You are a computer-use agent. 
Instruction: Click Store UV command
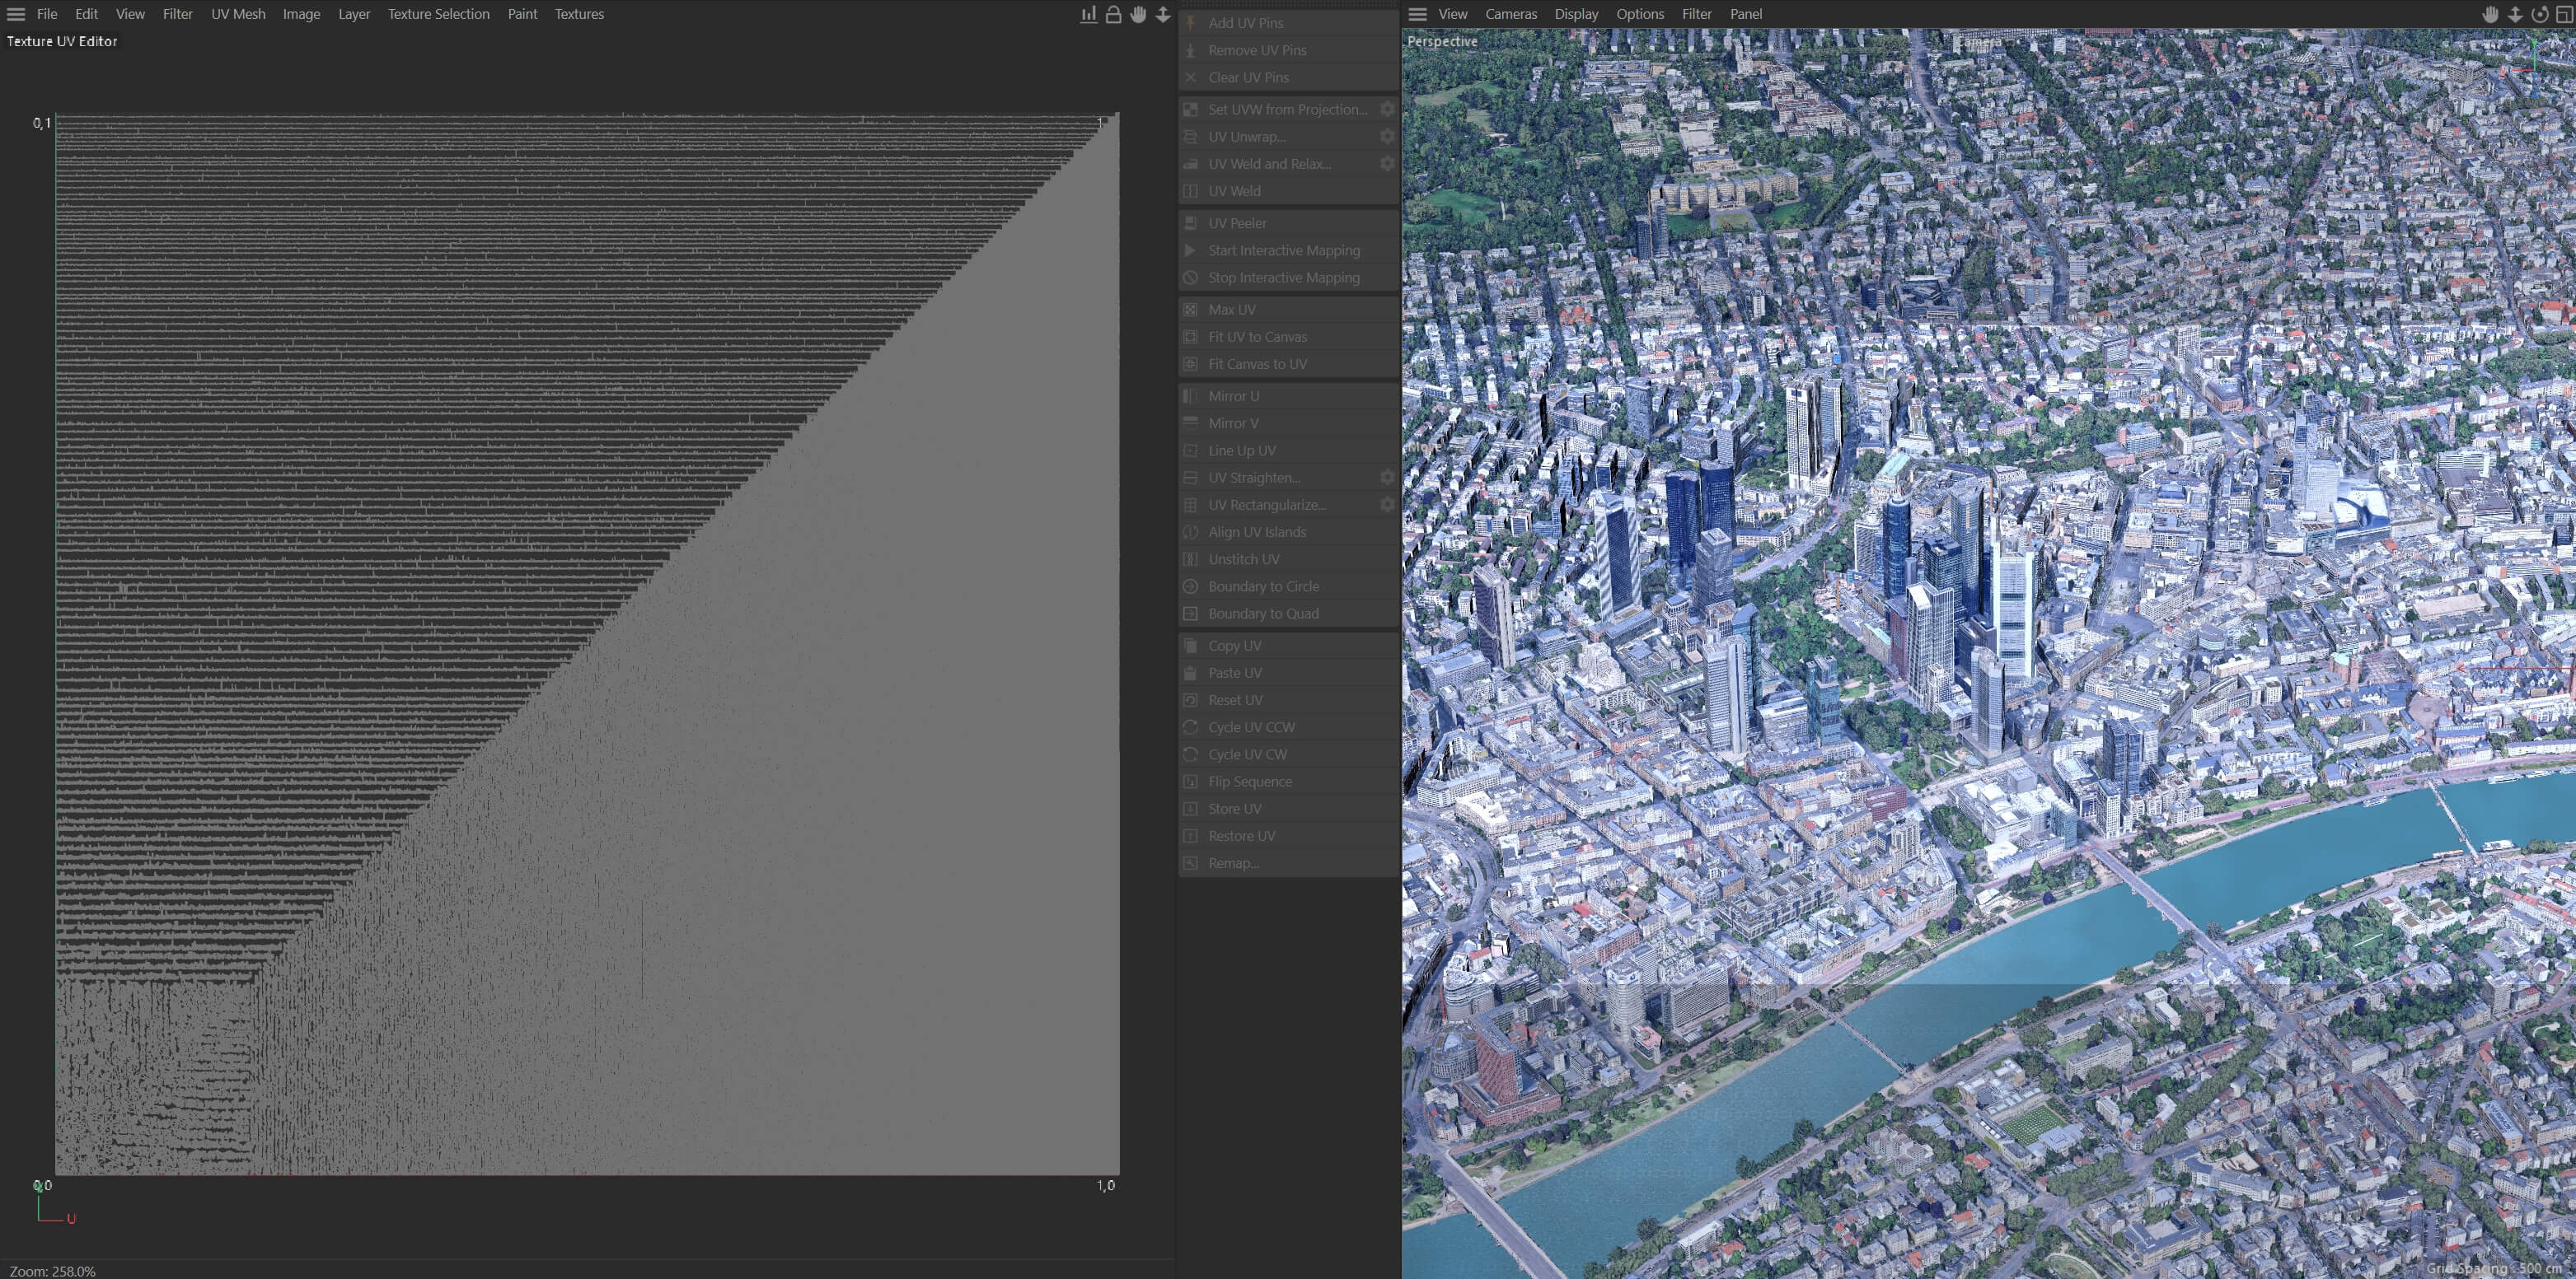[x=1288, y=809]
